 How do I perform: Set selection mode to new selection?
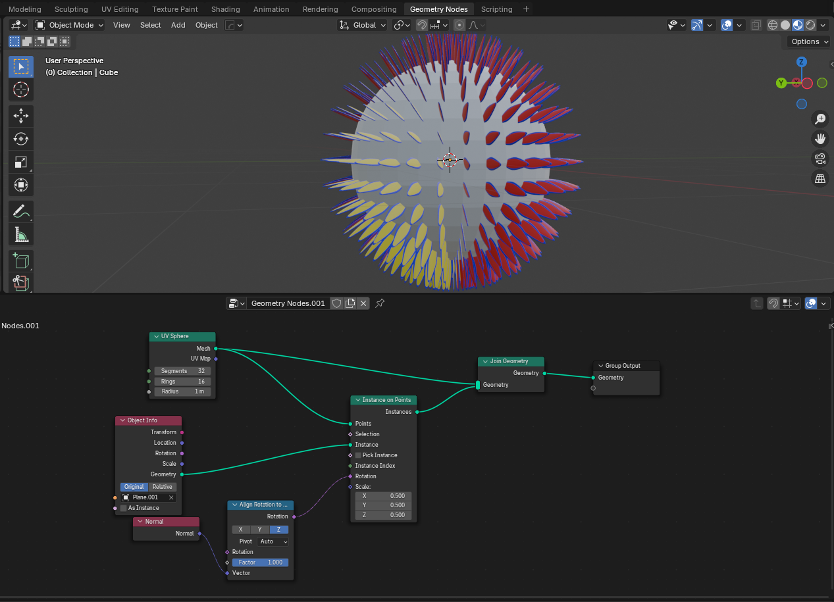point(14,41)
